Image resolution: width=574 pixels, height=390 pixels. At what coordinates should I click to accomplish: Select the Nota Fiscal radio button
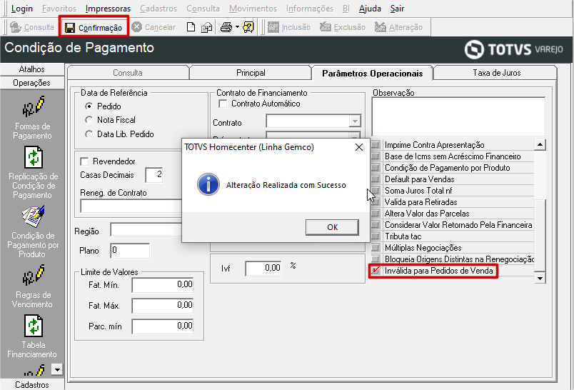pos(89,120)
